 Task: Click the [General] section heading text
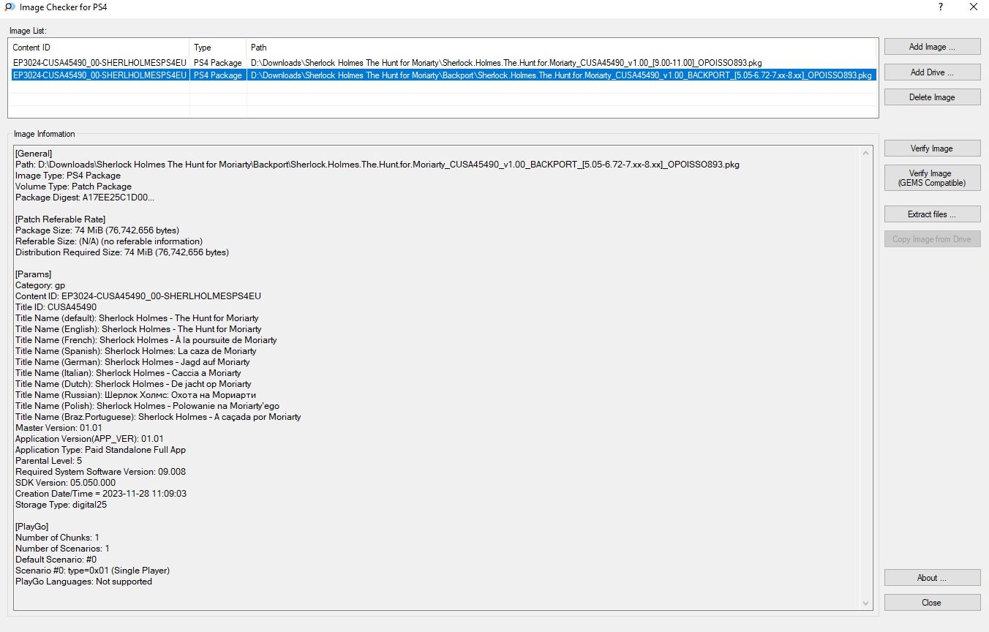point(34,154)
